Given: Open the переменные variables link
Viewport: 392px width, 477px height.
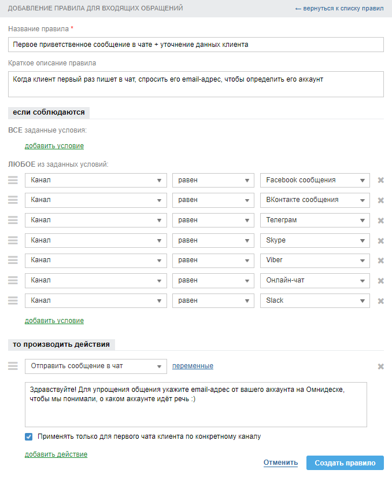Looking at the screenshot, I should (193, 366).
